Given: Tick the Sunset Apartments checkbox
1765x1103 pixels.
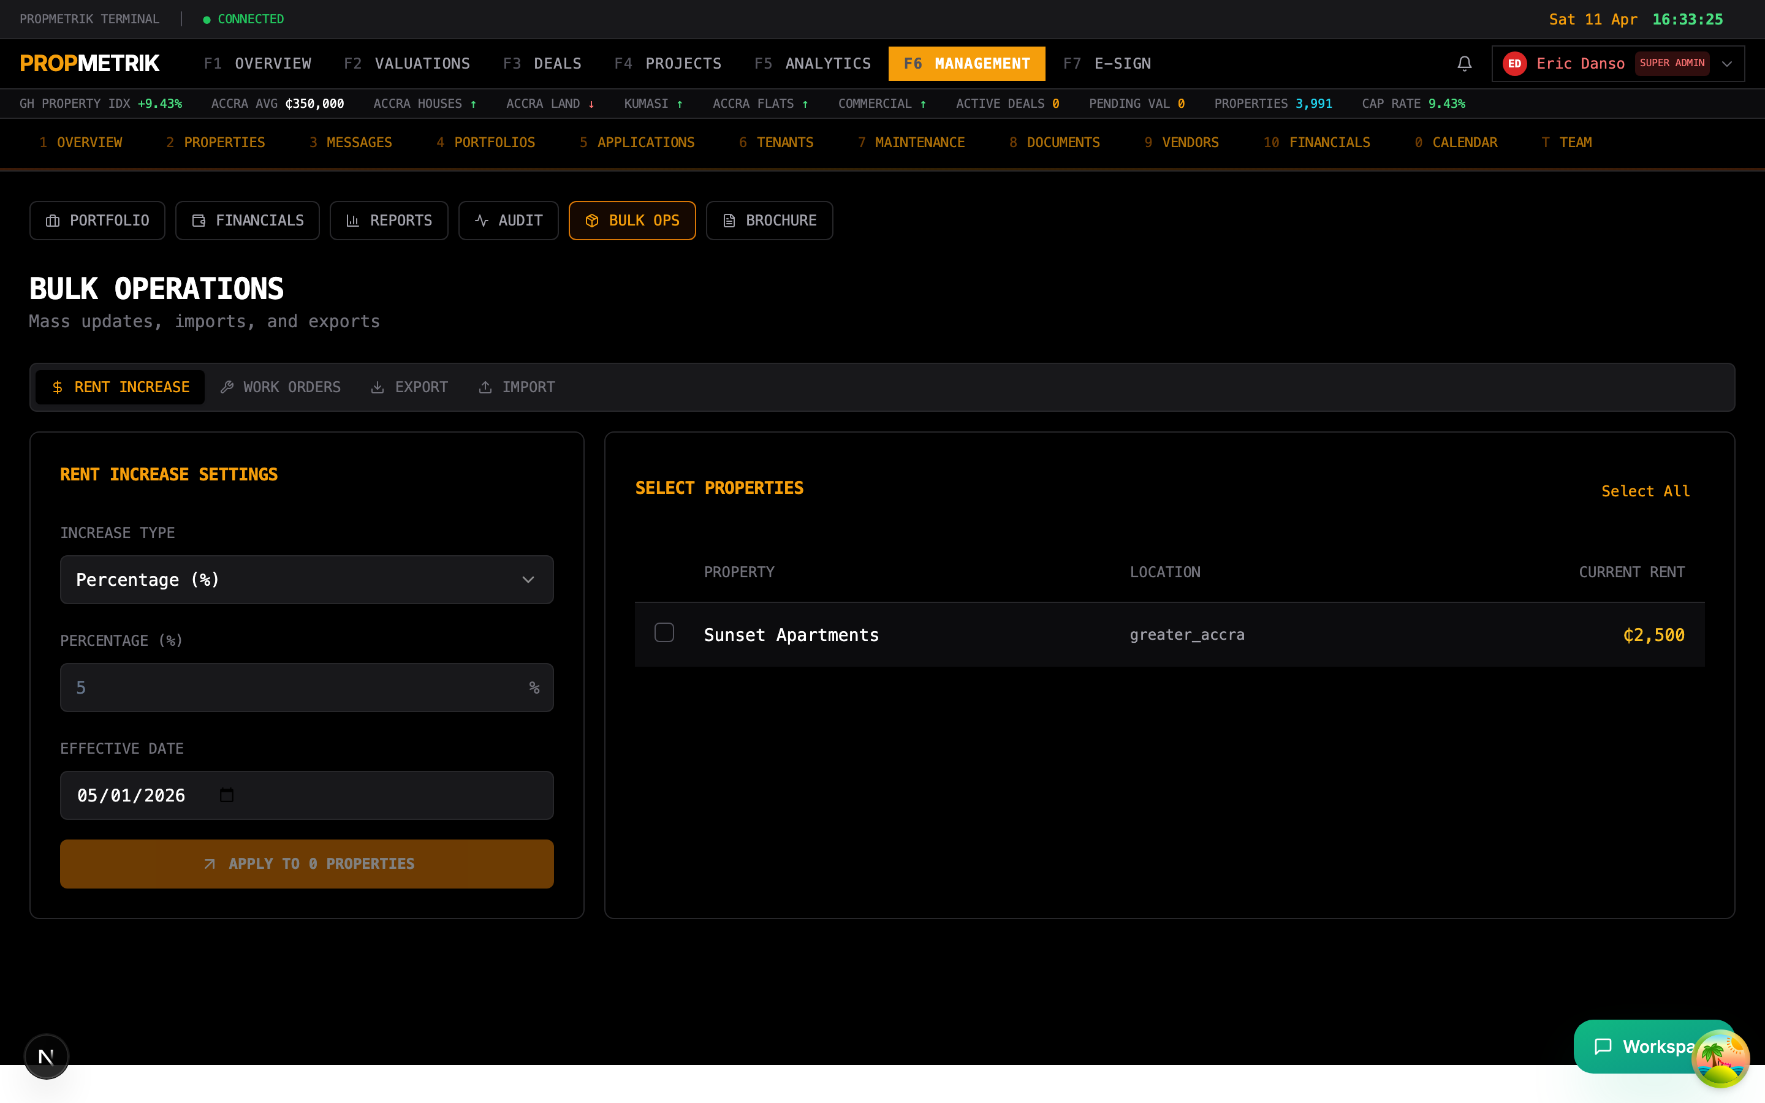Looking at the screenshot, I should [x=664, y=632].
